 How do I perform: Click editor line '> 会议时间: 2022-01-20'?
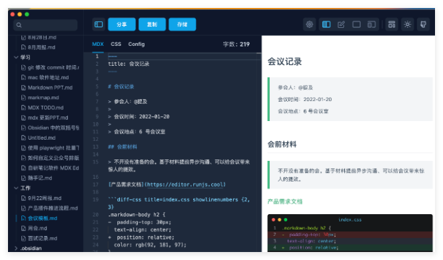(x=139, y=116)
